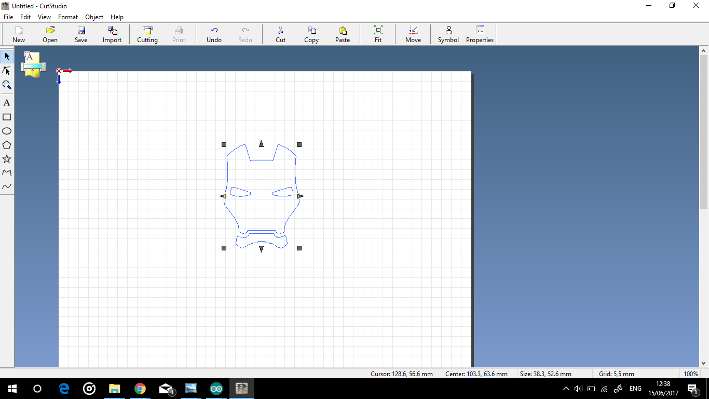Pick the node Edit Point tool

click(7, 71)
